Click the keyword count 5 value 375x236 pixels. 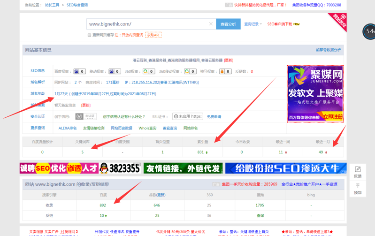pyautogui.click(x=83, y=152)
